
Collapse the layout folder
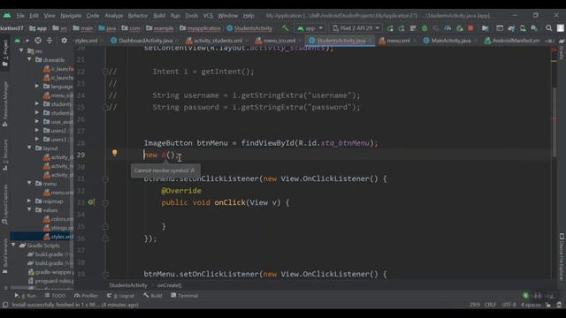(29, 148)
